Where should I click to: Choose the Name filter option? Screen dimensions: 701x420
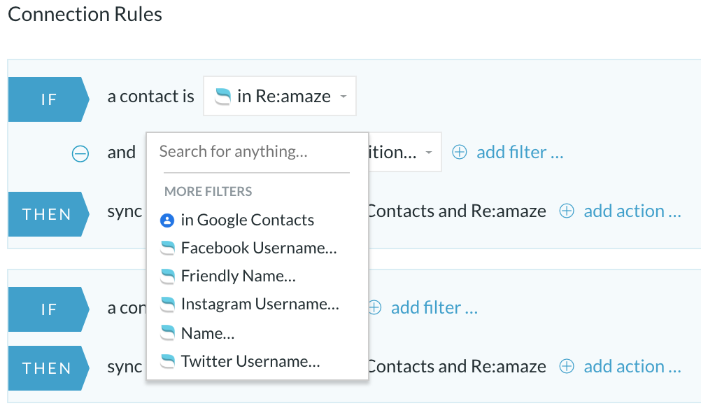pyautogui.click(x=208, y=333)
